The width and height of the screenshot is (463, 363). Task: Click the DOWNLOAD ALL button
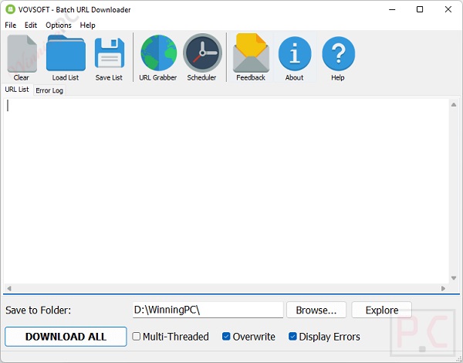click(66, 337)
